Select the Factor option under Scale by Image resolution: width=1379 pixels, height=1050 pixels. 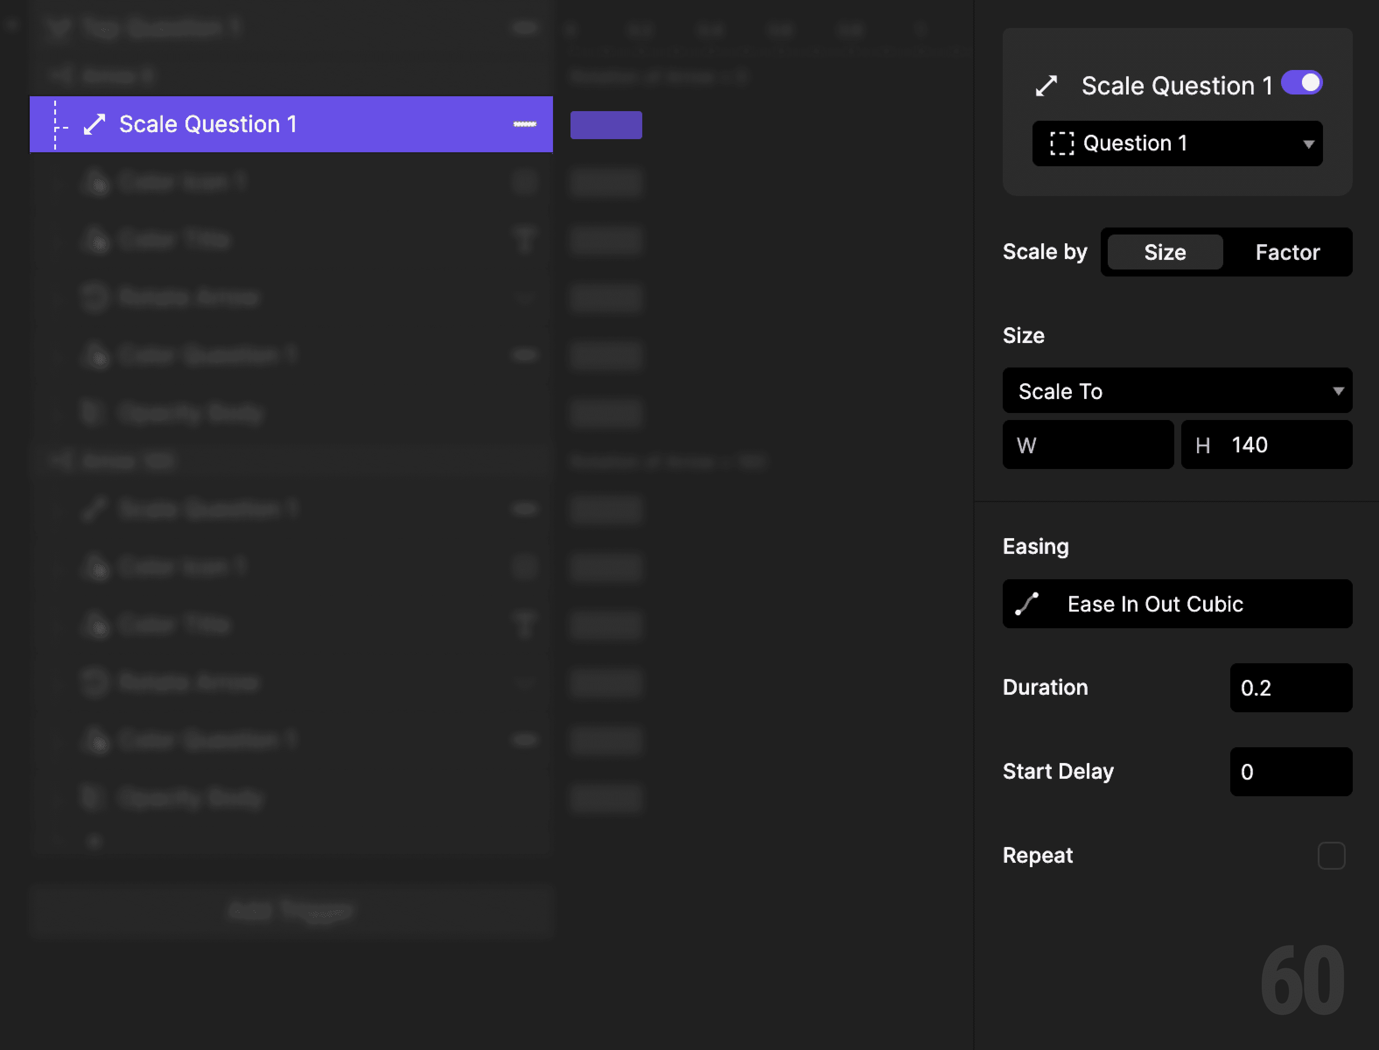[x=1287, y=252]
